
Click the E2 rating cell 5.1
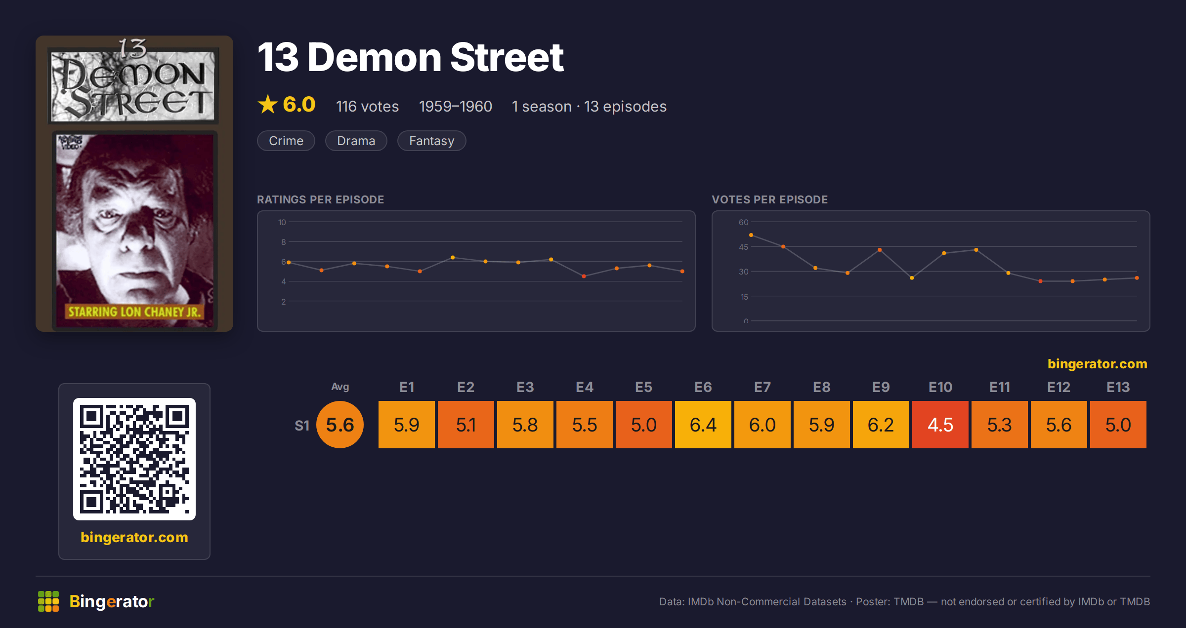[466, 425]
